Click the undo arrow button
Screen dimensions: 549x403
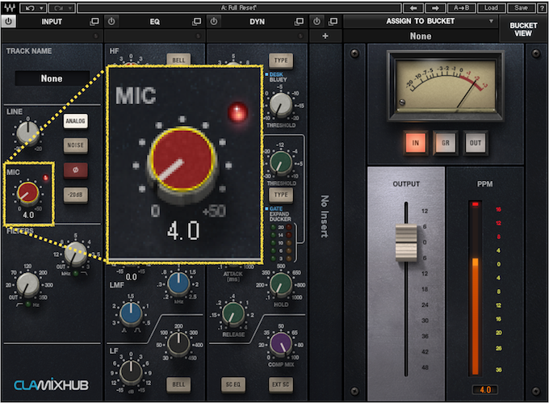pos(29,8)
